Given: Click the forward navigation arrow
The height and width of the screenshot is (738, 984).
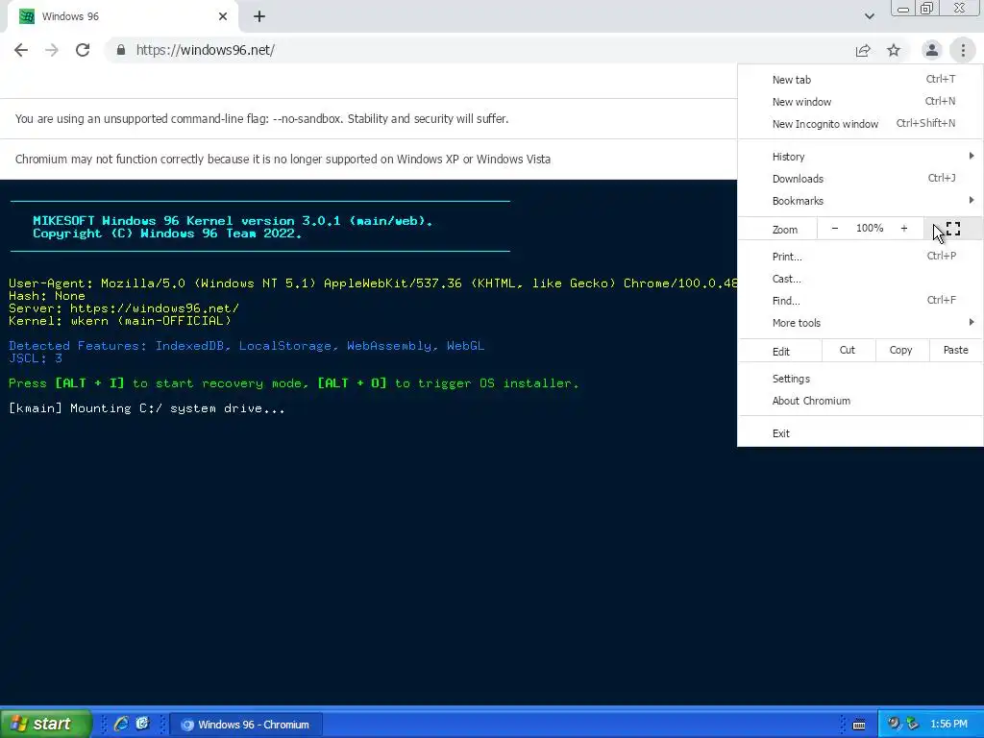Looking at the screenshot, I should point(52,50).
